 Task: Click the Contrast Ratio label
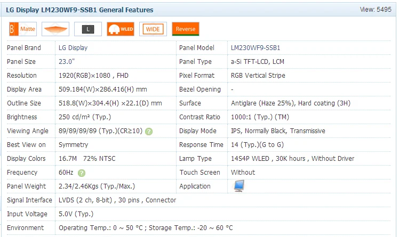199,117
